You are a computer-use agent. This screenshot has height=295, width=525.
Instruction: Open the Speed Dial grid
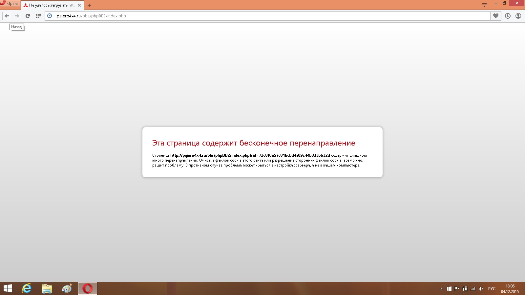pyautogui.click(x=38, y=16)
